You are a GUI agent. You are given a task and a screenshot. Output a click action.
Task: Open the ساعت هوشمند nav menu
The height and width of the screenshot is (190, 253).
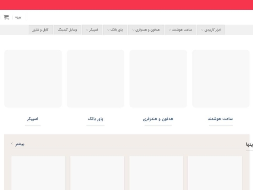click(180, 30)
